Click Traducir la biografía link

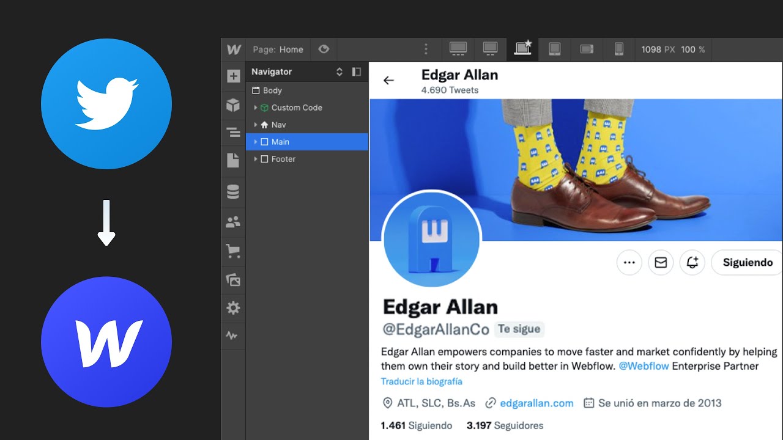tap(421, 381)
